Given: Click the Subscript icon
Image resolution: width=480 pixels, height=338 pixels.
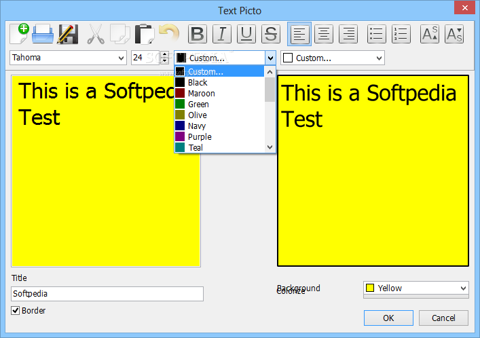Looking at the screenshot, I should pyautogui.click(x=454, y=34).
